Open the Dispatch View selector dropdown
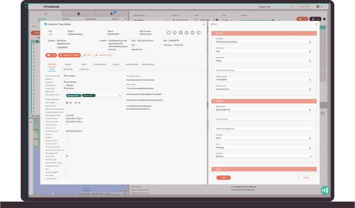This screenshot has width=355, height=208. click(x=292, y=7)
